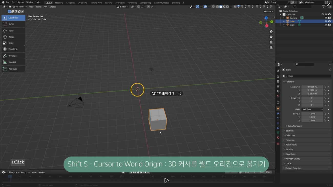333x187 pixels.
Task: Open the Scene properties tab
Action: (x=278, y=91)
